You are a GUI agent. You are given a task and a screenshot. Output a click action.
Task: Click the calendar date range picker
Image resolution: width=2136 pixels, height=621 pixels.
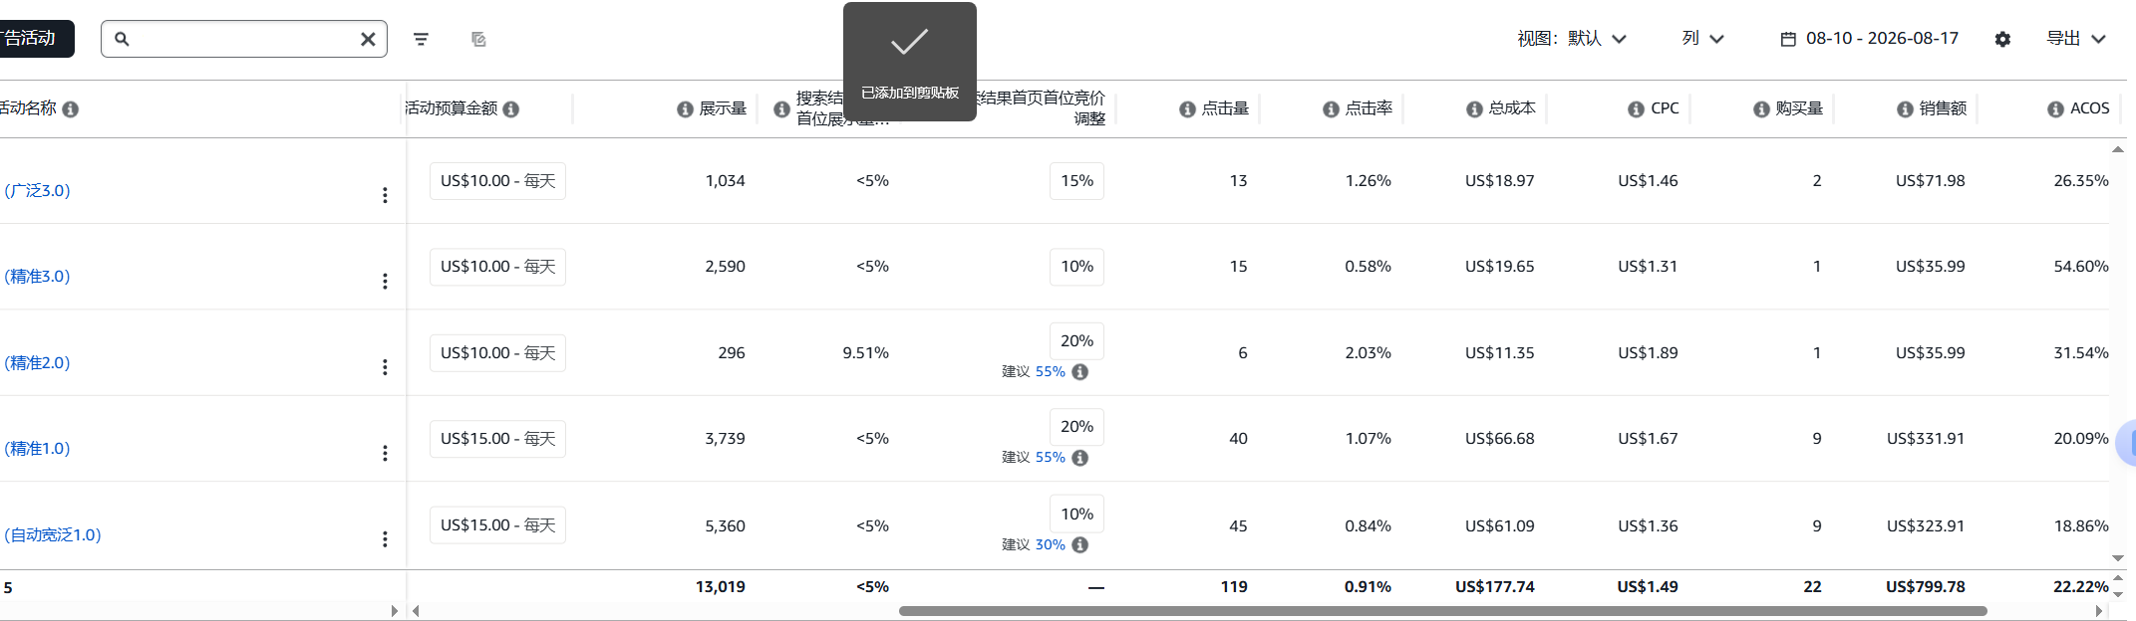[x=1869, y=39]
